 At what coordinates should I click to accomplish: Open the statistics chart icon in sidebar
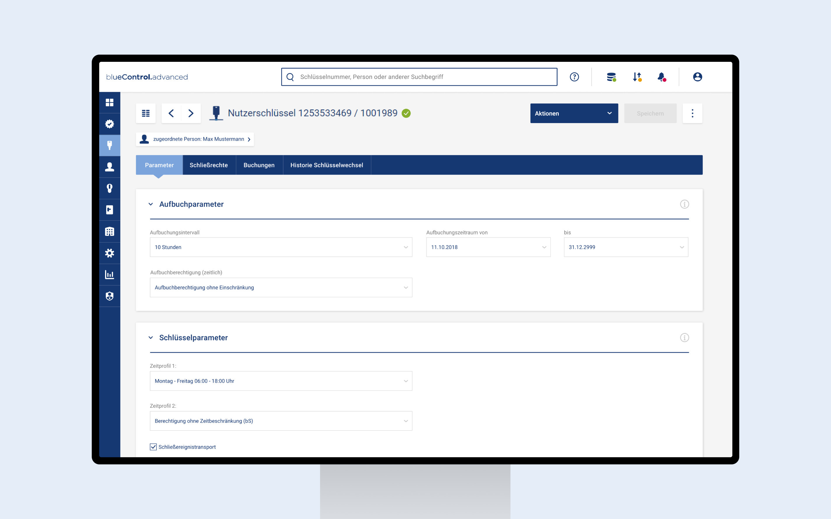pyautogui.click(x=109, y=275)
